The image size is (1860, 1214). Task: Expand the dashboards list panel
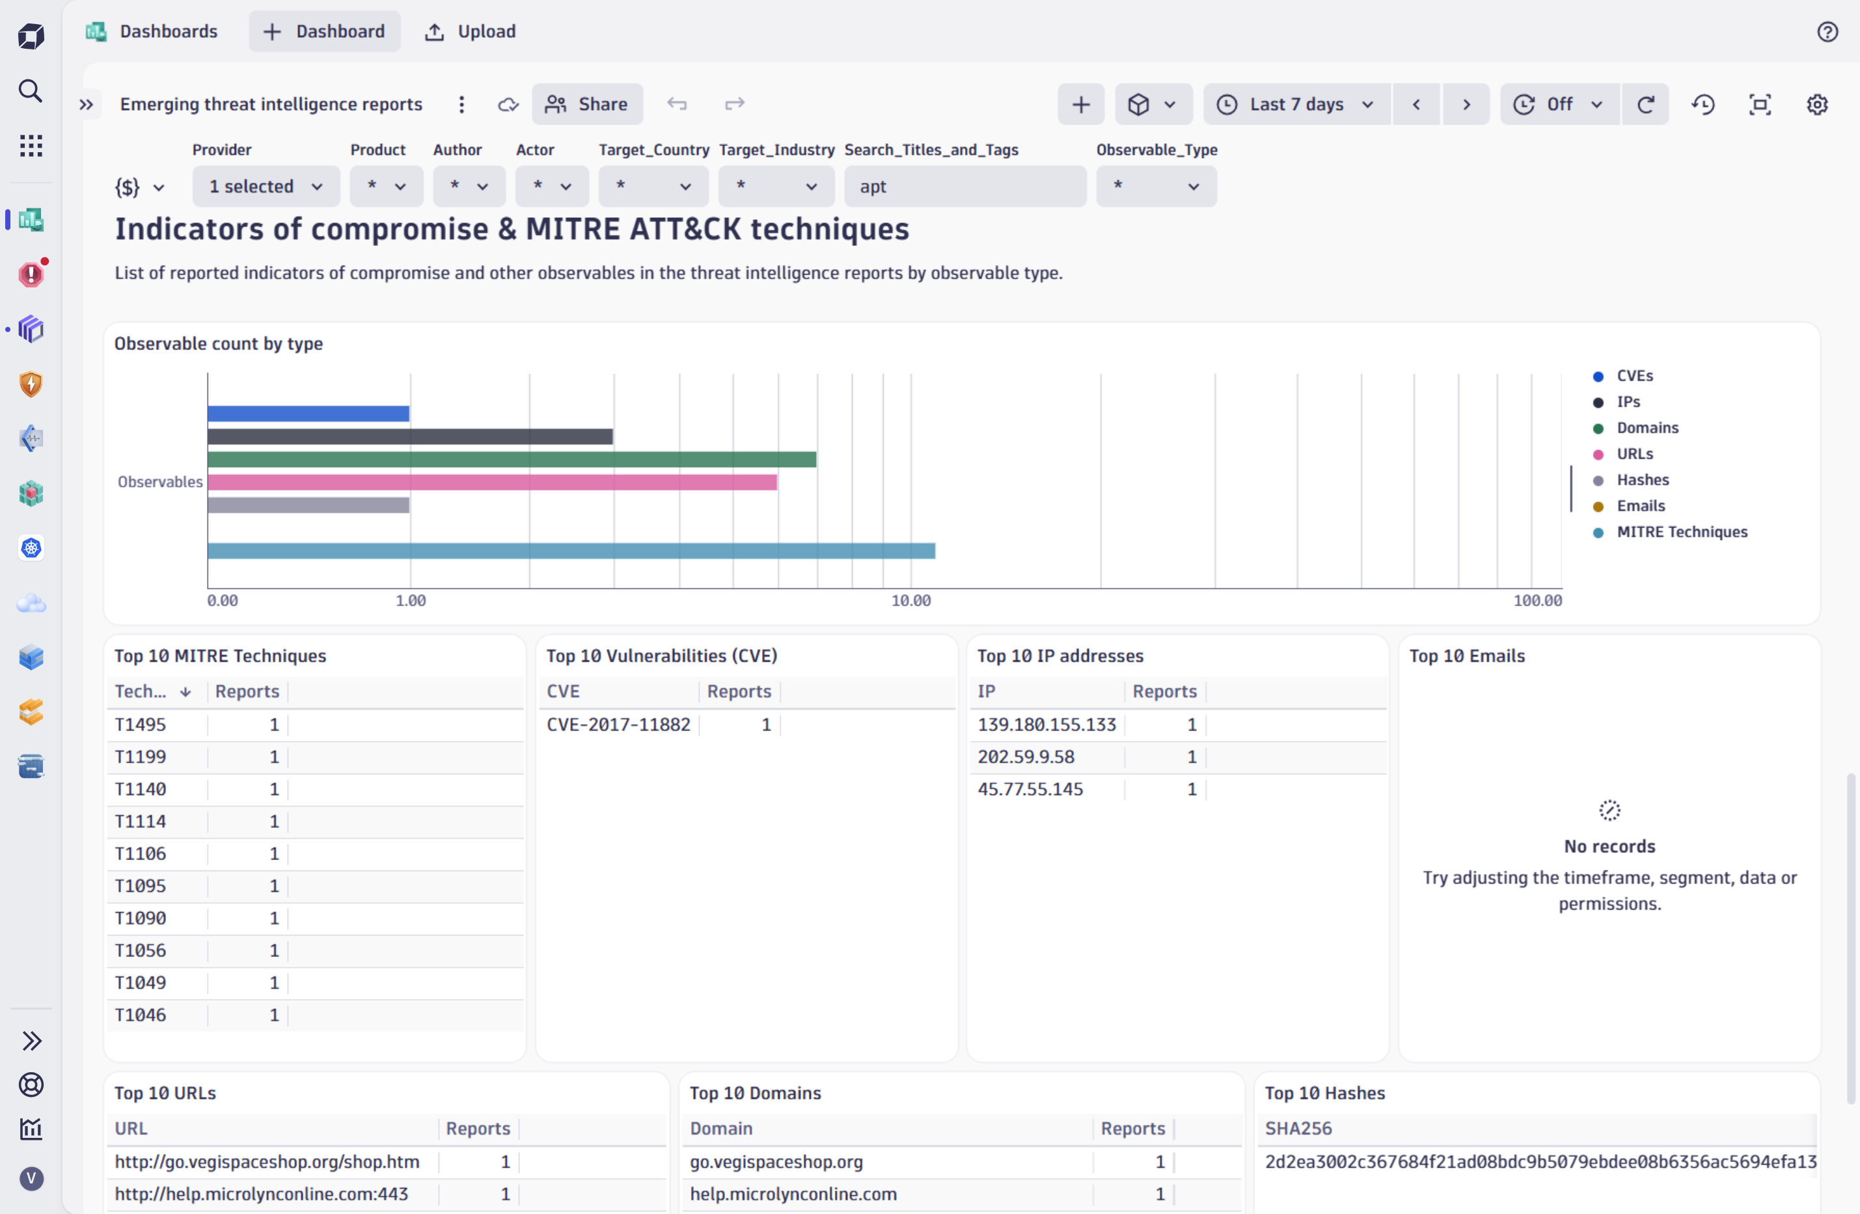[x=86, y=104]
